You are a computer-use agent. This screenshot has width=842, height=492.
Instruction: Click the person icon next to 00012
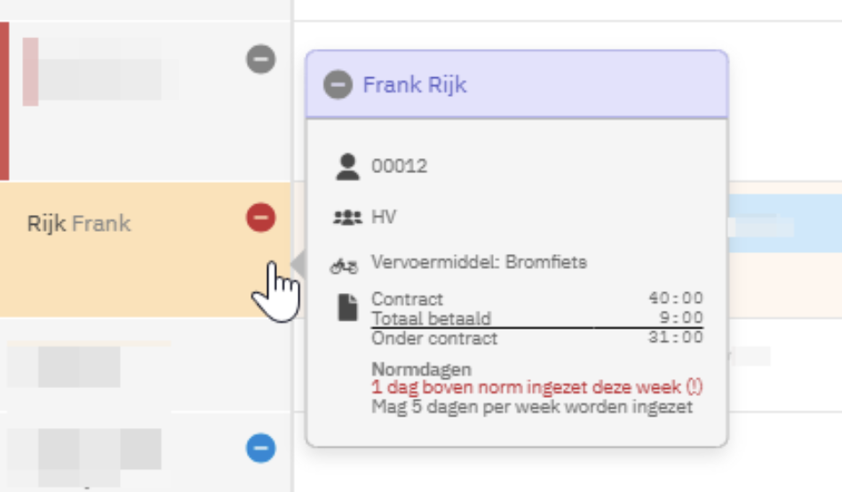point(348,167)
